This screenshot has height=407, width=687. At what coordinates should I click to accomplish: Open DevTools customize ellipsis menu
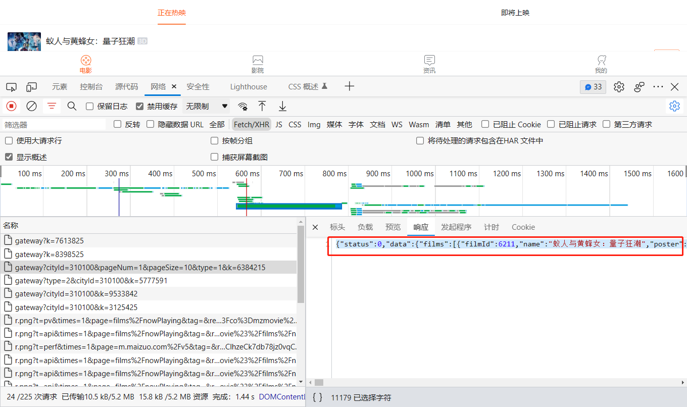click(658, 87)
